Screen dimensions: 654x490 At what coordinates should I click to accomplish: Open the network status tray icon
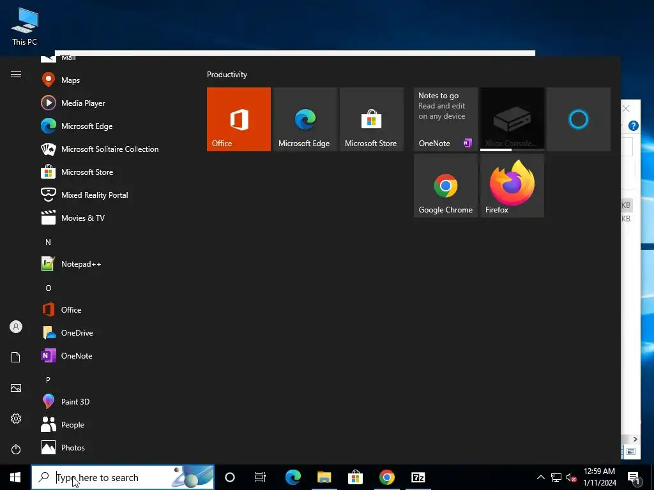[556, 477]
